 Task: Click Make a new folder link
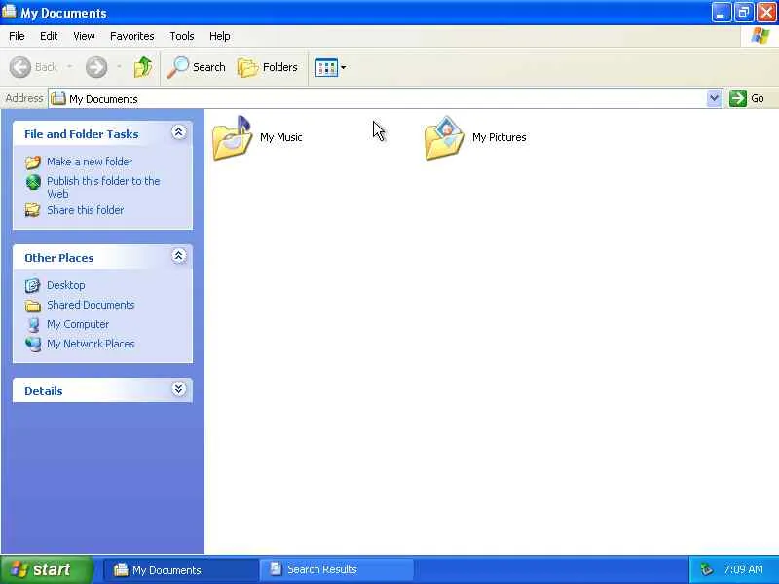pos(90,162)
